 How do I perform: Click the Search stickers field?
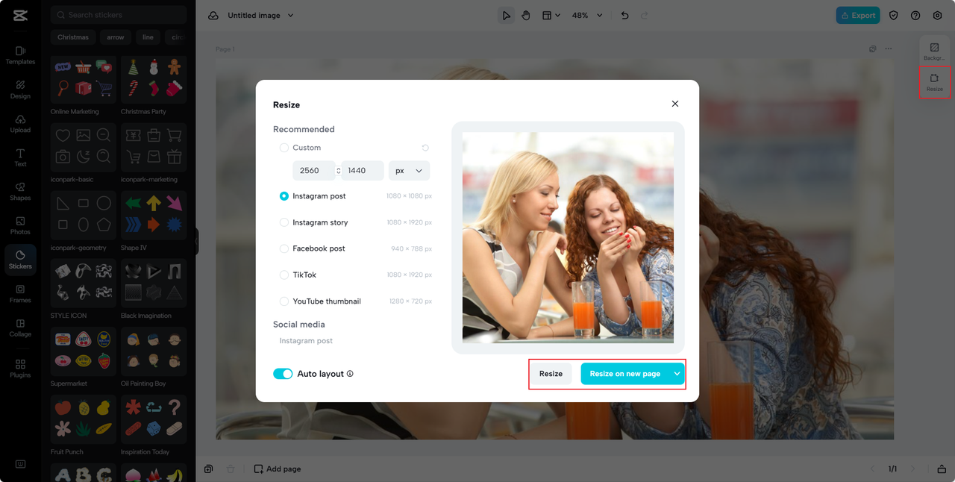pos(119,15)
